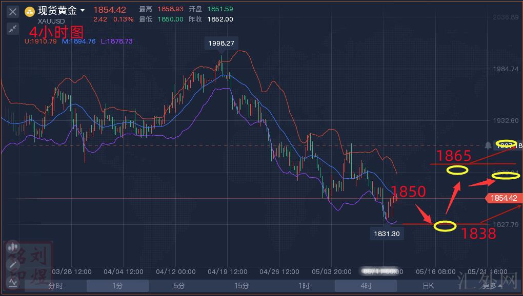Click the collapse fullscreen arrows icon
This screenshot has height=296, width=523.
coord(13,29)
